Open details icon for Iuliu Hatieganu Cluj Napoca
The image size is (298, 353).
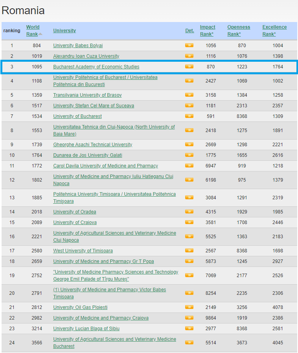pyautogui.click(x=189, y=180)
